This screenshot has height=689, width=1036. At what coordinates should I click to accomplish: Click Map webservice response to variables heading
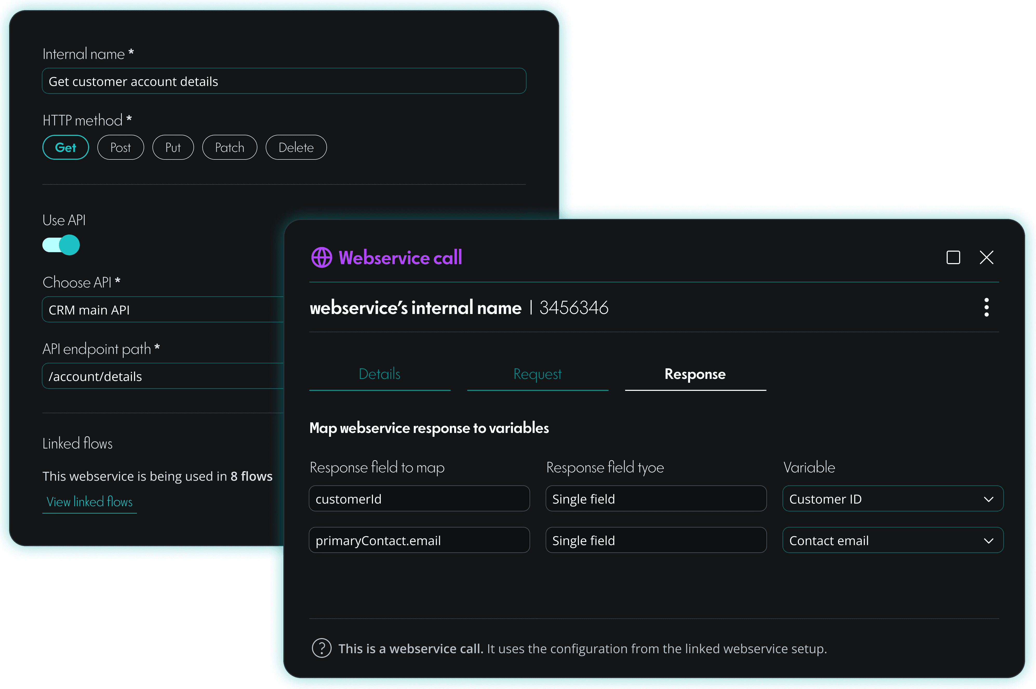tap(429, 428)
